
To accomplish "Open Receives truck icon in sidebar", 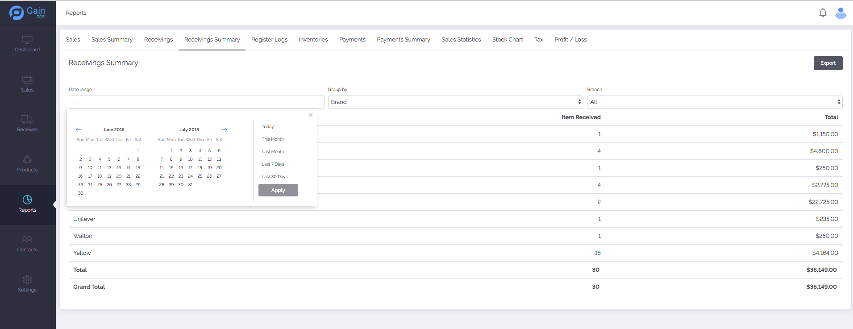I will coord(27,123).
